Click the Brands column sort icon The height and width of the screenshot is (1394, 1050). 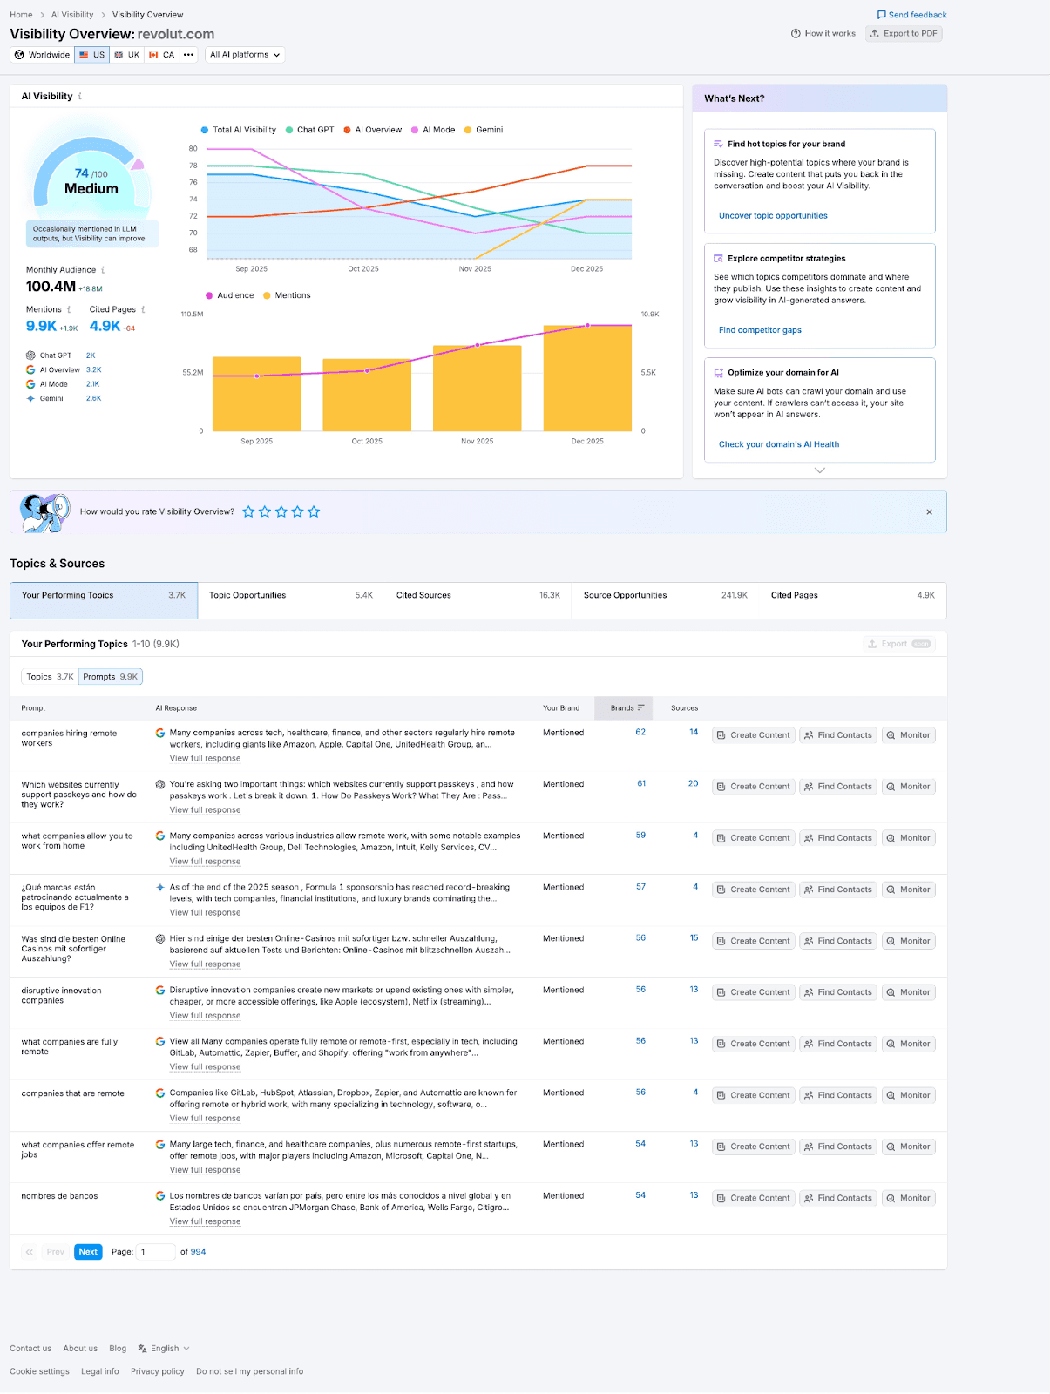[x=640, y=708]
